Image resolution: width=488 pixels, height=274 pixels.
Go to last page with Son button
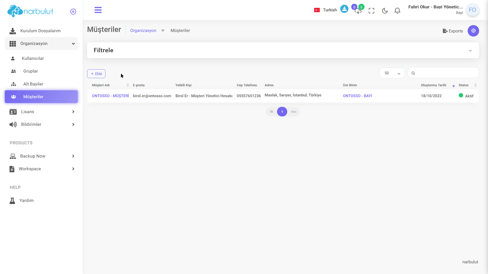point(294,112)
